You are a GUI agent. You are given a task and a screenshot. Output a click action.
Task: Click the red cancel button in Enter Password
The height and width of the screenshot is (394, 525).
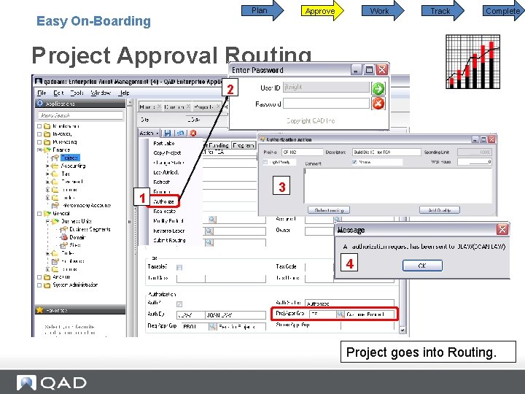pos(378,104)
